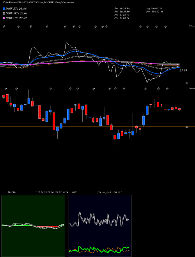Click the 23 axis label beside candlestick chart
Image resolution: width=195 pixels, height=257 pixels.
click(x=187, y=127)
